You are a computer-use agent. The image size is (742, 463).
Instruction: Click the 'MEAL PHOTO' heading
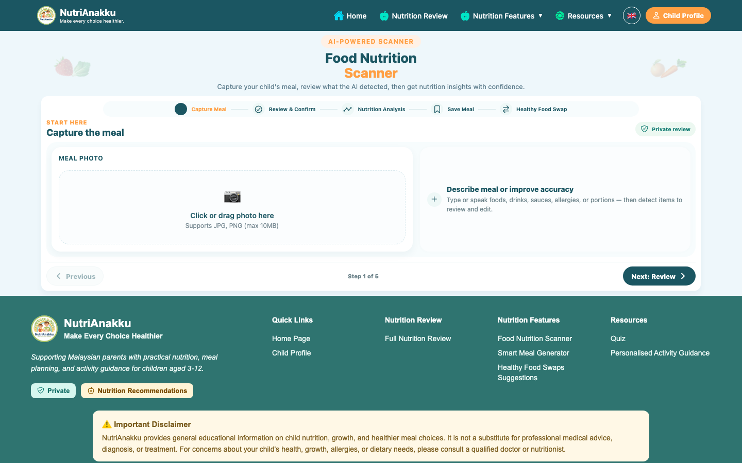[81, 158]
